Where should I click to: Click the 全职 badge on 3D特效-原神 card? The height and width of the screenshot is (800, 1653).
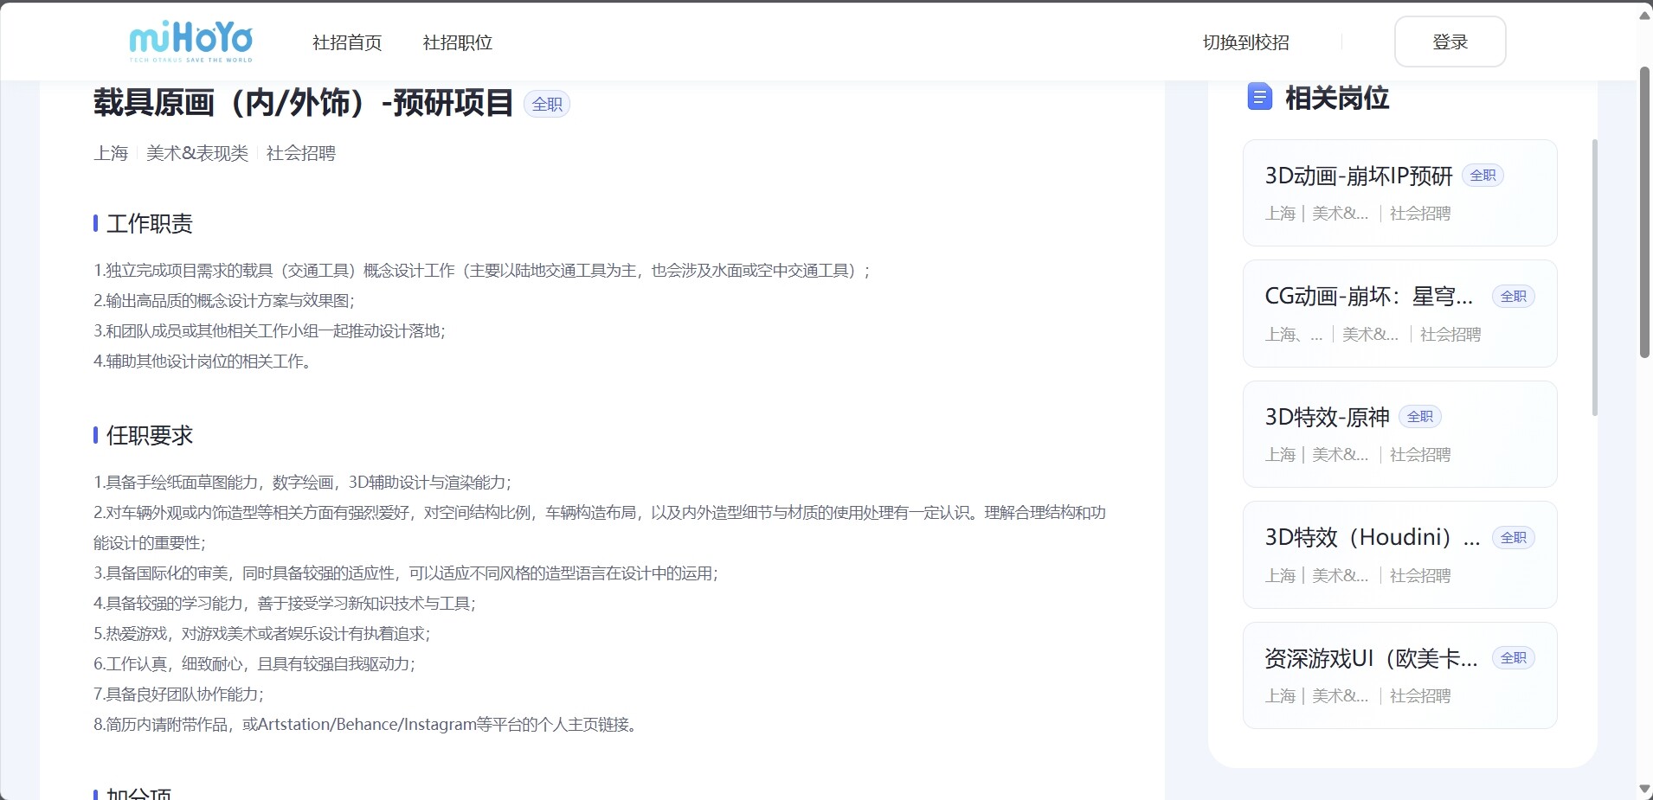(1419, 417)
